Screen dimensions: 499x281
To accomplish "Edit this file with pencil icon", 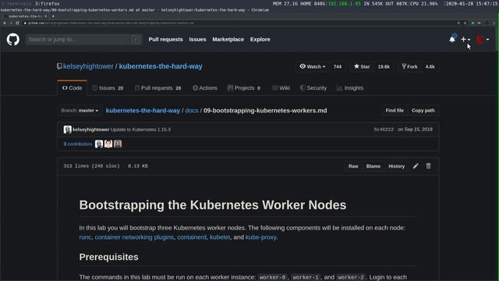I will [416, 166].
